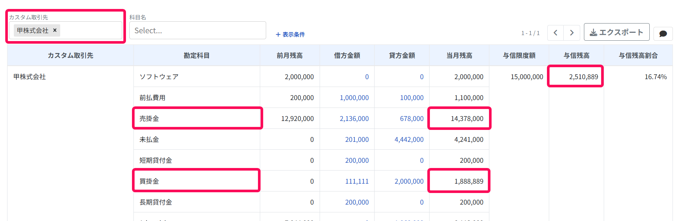The height and width of the screenshot is (221, 683).
Task: Click the エクスポート export button
Action: [617, 32]
